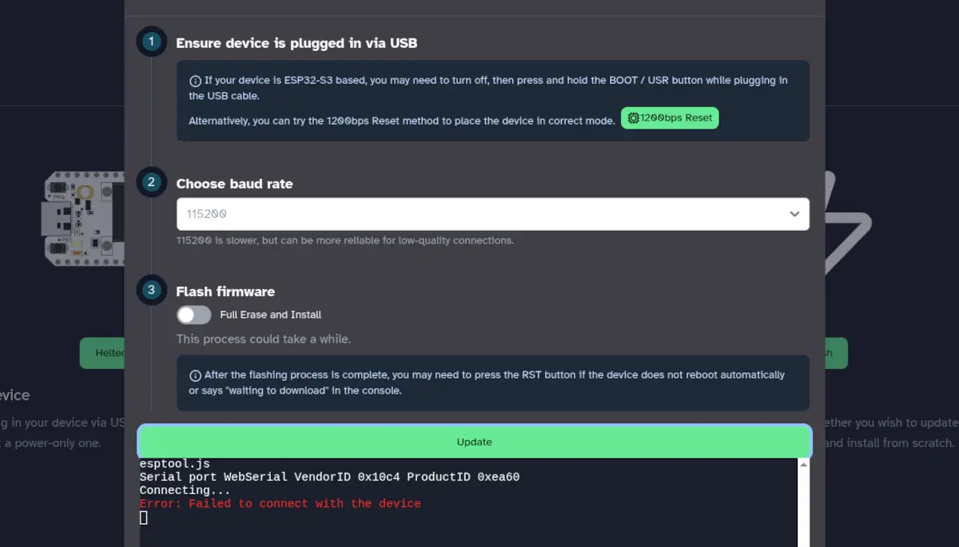Screen dimensions: 959x547
Task: Click the step 3 number badge
Action: coord(152,290)
